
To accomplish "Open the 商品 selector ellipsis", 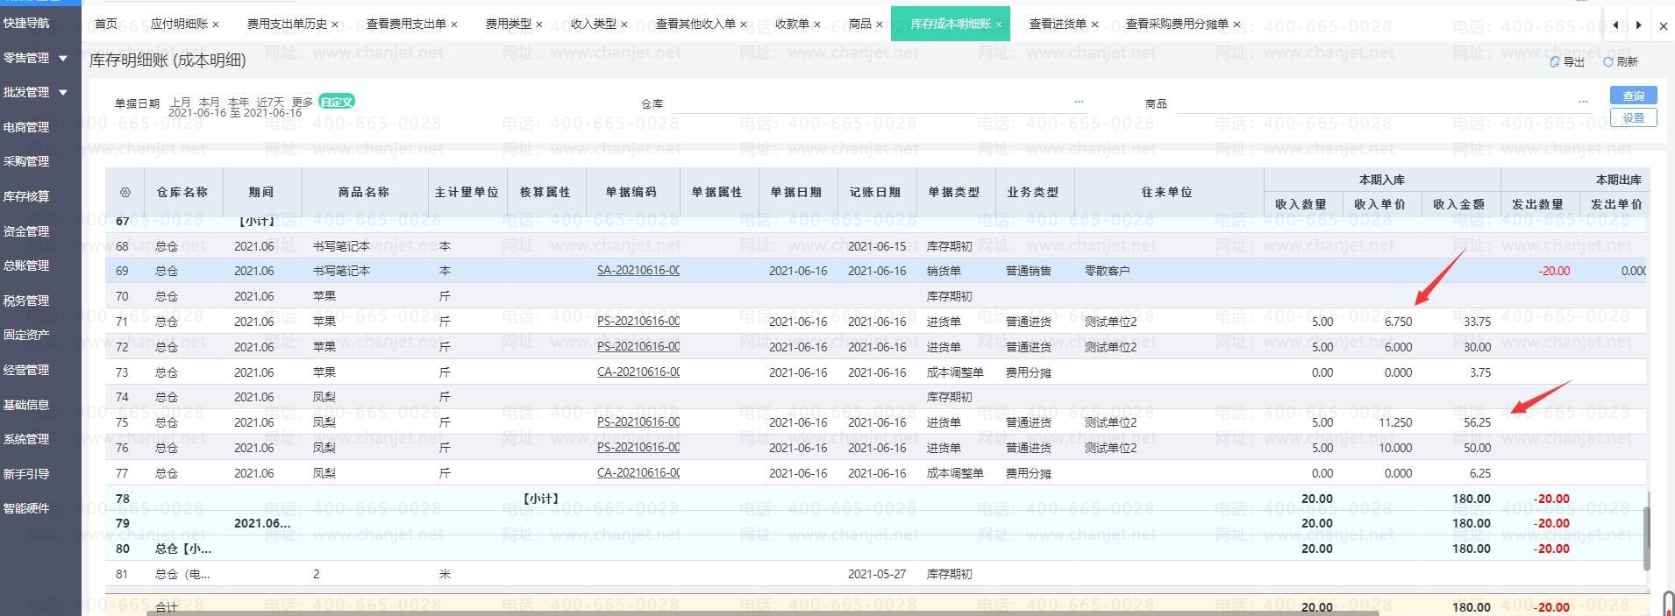I will (x=1583, y=102).
